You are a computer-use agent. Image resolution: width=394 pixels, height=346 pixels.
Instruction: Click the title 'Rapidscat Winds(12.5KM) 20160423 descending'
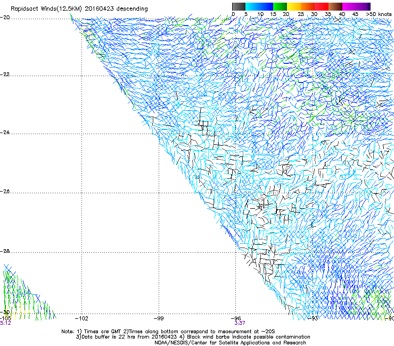point(79,9)
